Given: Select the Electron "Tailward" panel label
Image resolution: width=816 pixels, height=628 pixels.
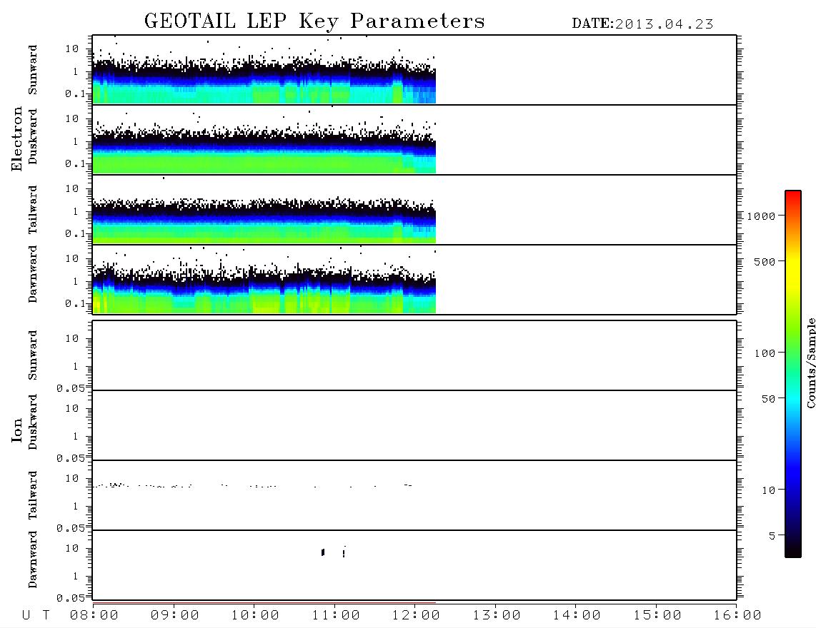Looking at the screenshot, I should [x=33, y=210].
